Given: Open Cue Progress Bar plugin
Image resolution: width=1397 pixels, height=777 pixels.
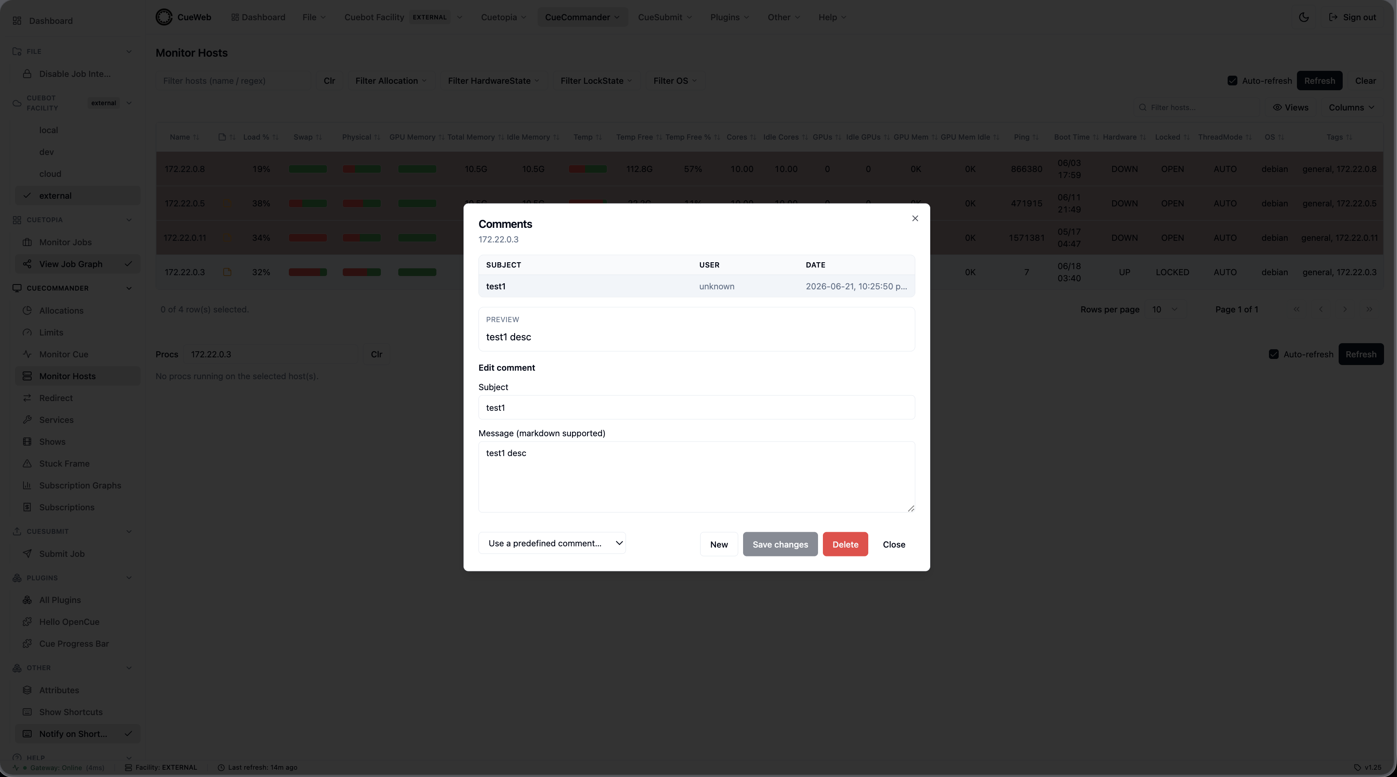Looking at the screenshot, I should [x=77, y=643].
